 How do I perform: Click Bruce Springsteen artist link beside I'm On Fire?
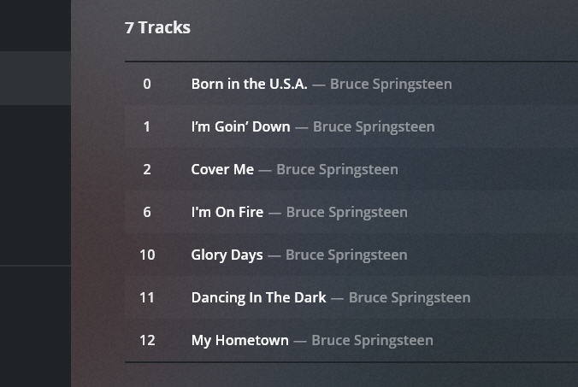point(346,212)
